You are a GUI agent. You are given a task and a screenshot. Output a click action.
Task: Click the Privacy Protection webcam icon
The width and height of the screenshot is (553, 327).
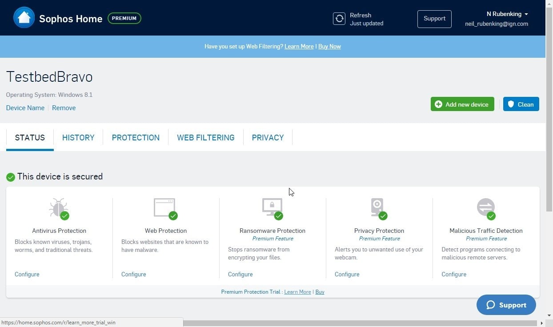pos(377,207)
